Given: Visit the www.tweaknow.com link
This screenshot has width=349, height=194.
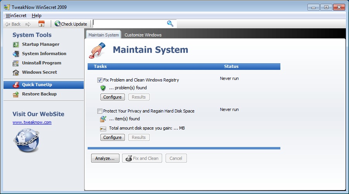Looking at the screenshot, I should [x=32, y=122].
